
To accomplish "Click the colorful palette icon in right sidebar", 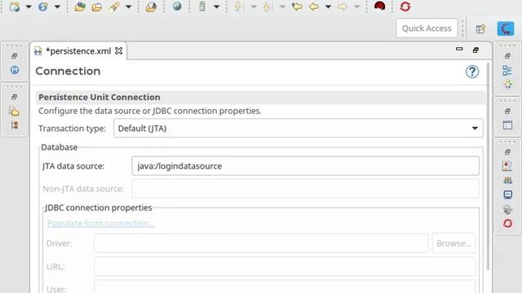I will click(507, 85).
